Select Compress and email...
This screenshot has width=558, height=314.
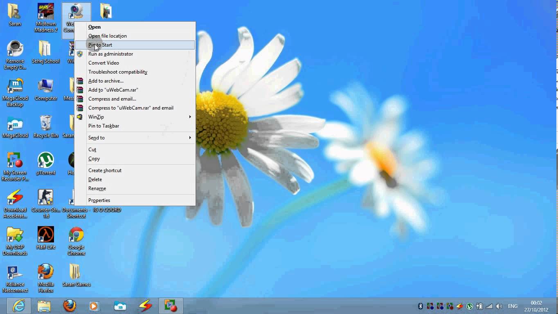pos(135,99)
